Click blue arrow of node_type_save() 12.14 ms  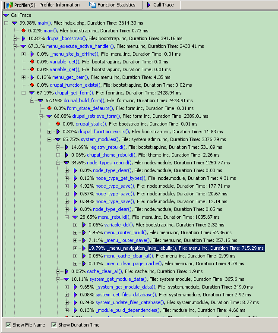75,201
